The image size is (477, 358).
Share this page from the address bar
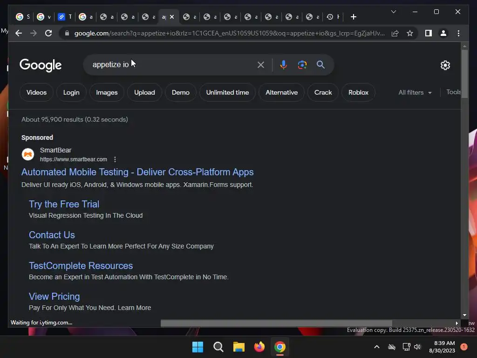point(395,33)
